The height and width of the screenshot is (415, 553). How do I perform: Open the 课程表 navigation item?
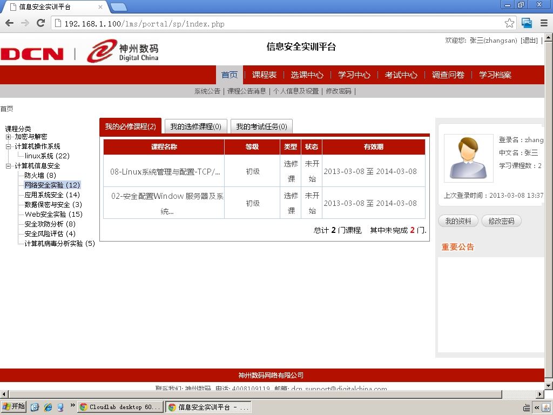pyautogui.click(x=264, y=75)
